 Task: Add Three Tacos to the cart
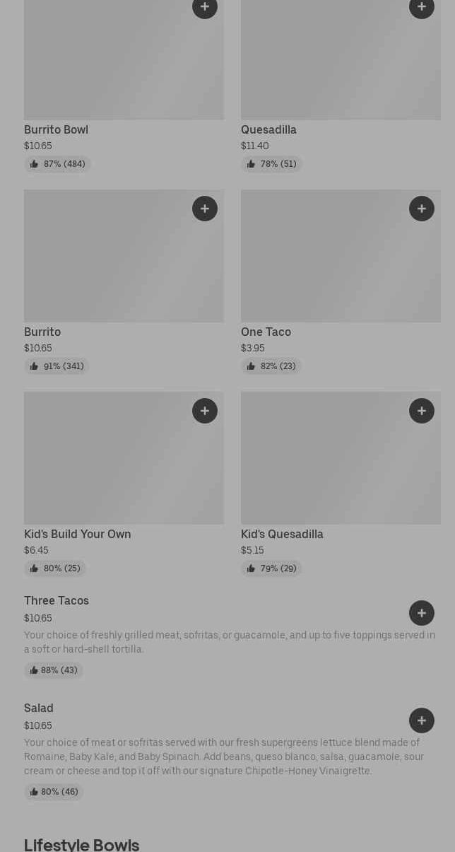[422, 613]
